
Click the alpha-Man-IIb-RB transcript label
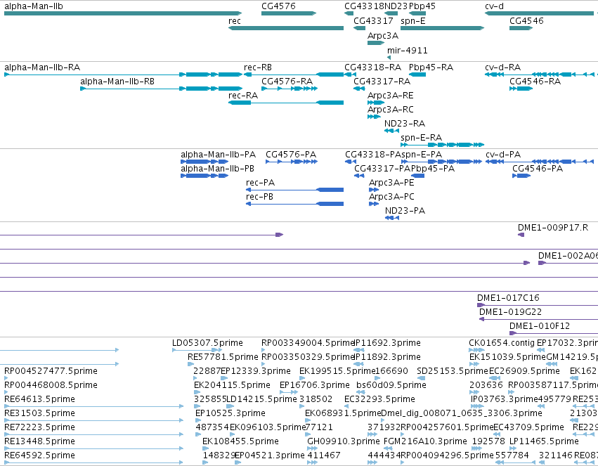(117, 82)
